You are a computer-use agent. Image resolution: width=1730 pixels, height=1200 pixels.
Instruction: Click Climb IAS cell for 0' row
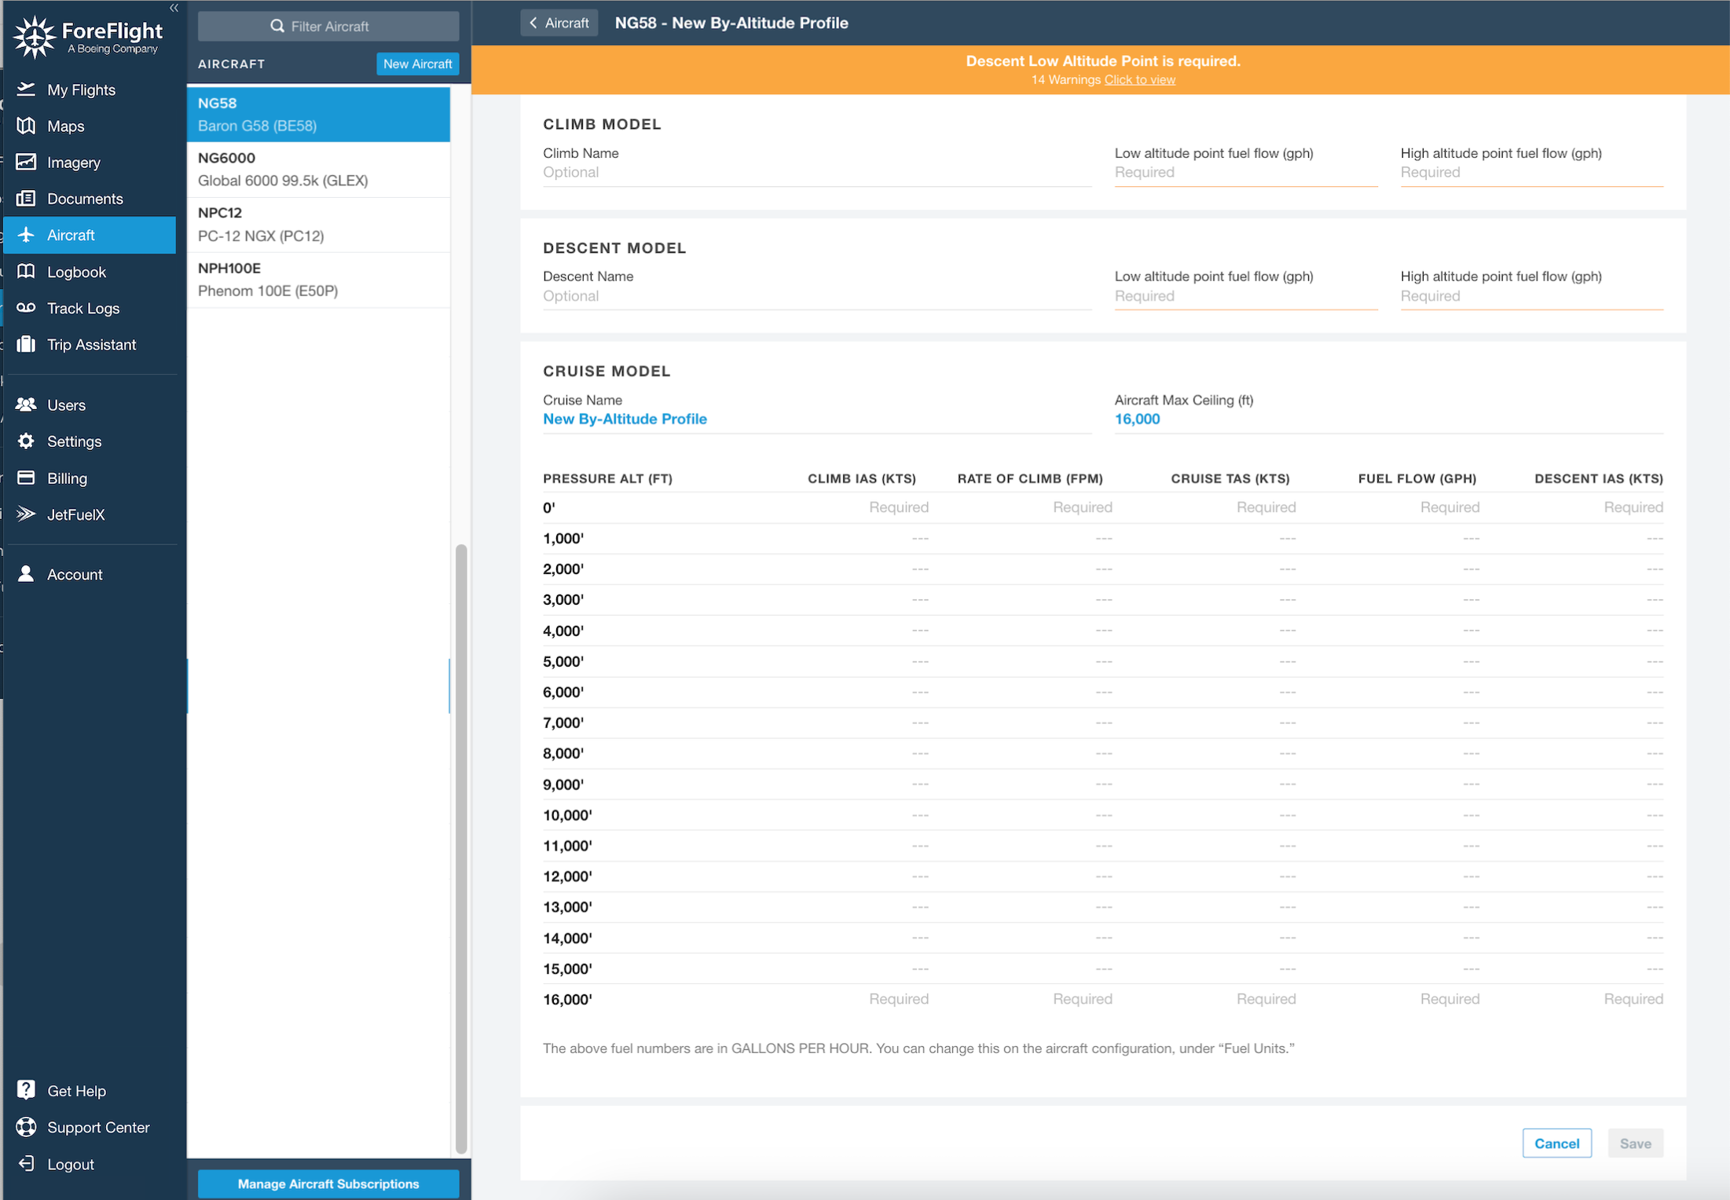[899, 507]
